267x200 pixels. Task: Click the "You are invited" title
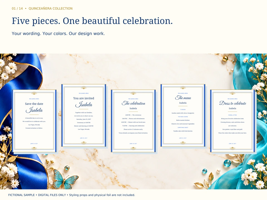(x=84, y=98)
